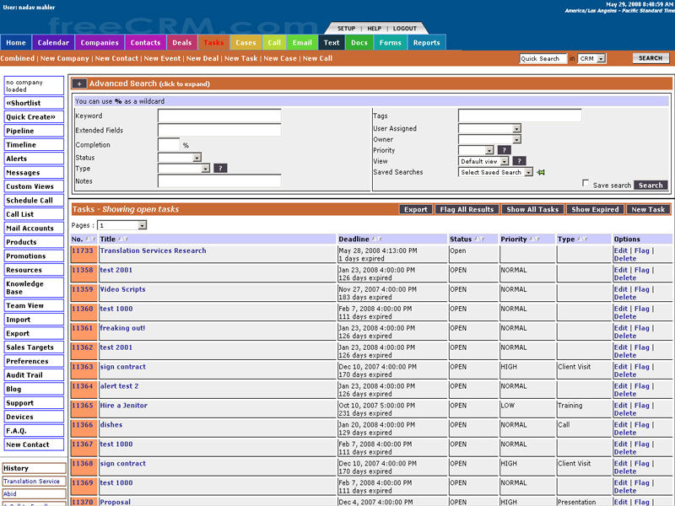The image size is (675, 506).
Task: Open the Companies tab
Action: click(100, 43)
